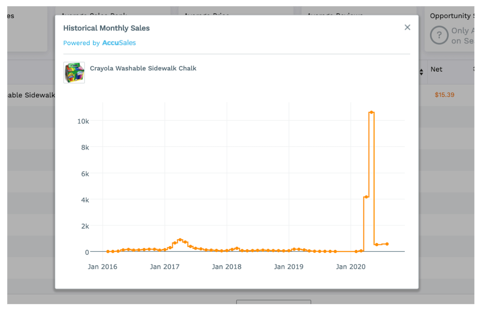Click the 8k y-axis label
Screen dimensions: 483x311
coord(85,147)
